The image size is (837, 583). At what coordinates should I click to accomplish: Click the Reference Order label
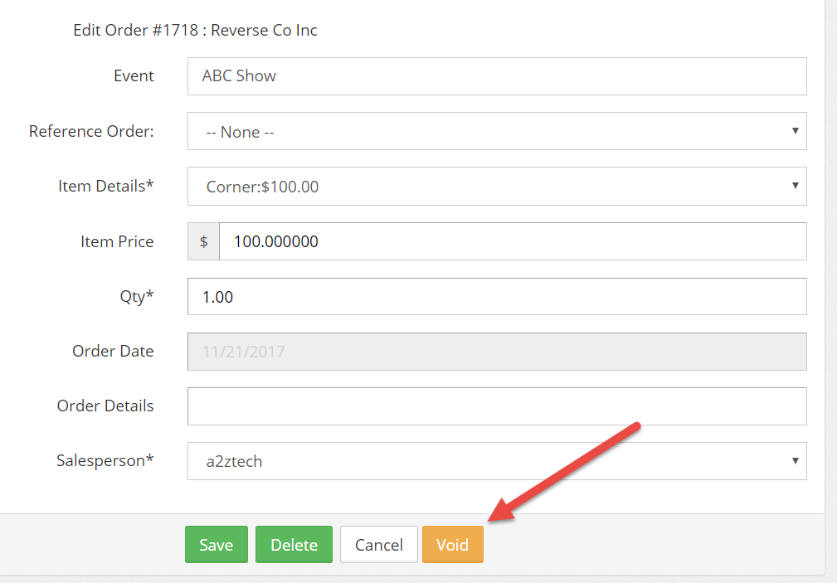click(x=91, y=132)
